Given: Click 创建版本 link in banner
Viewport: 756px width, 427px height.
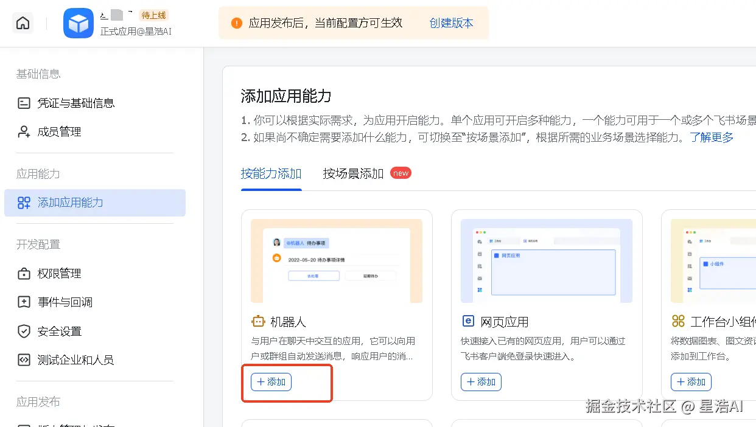Looking at the screenshot, I should (x=451, y=23).
